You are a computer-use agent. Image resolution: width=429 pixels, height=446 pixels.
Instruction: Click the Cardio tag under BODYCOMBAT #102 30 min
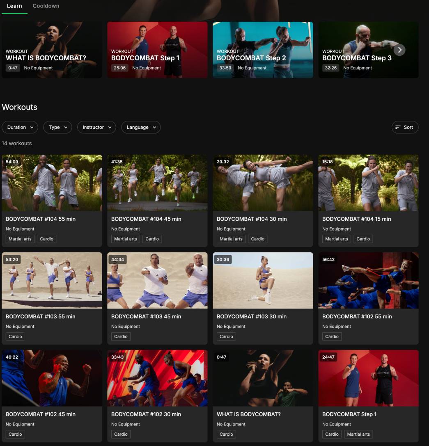[121, 434]
